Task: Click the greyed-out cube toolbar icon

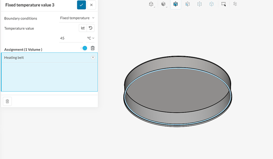Action: (x=235, y=4)
